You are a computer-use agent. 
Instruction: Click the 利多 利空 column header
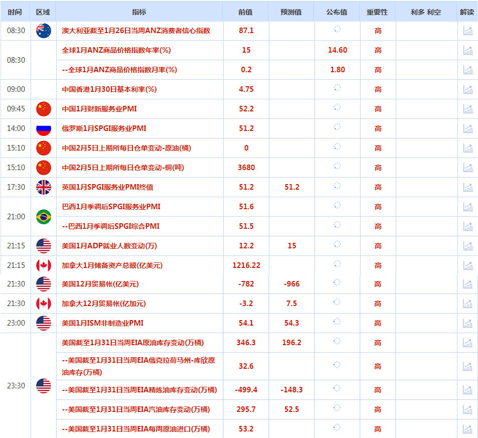click(426, 12)
